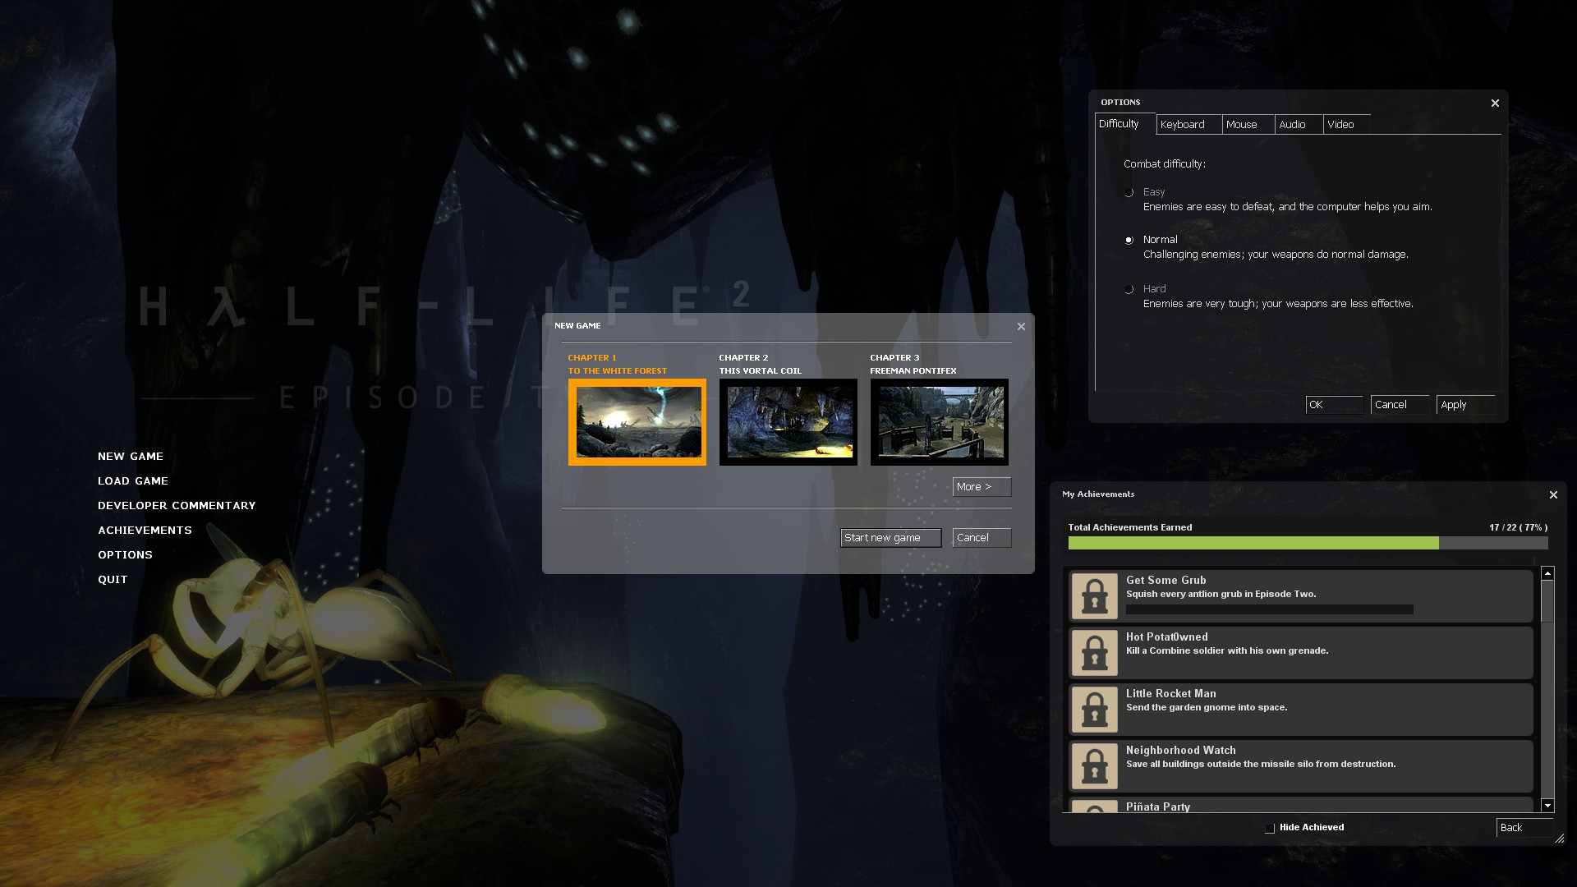This screenshot has width=1577, height=887.
Task: Click the '17 / 22 ( 77% )' counter
Action: [x=1518, y=528]
